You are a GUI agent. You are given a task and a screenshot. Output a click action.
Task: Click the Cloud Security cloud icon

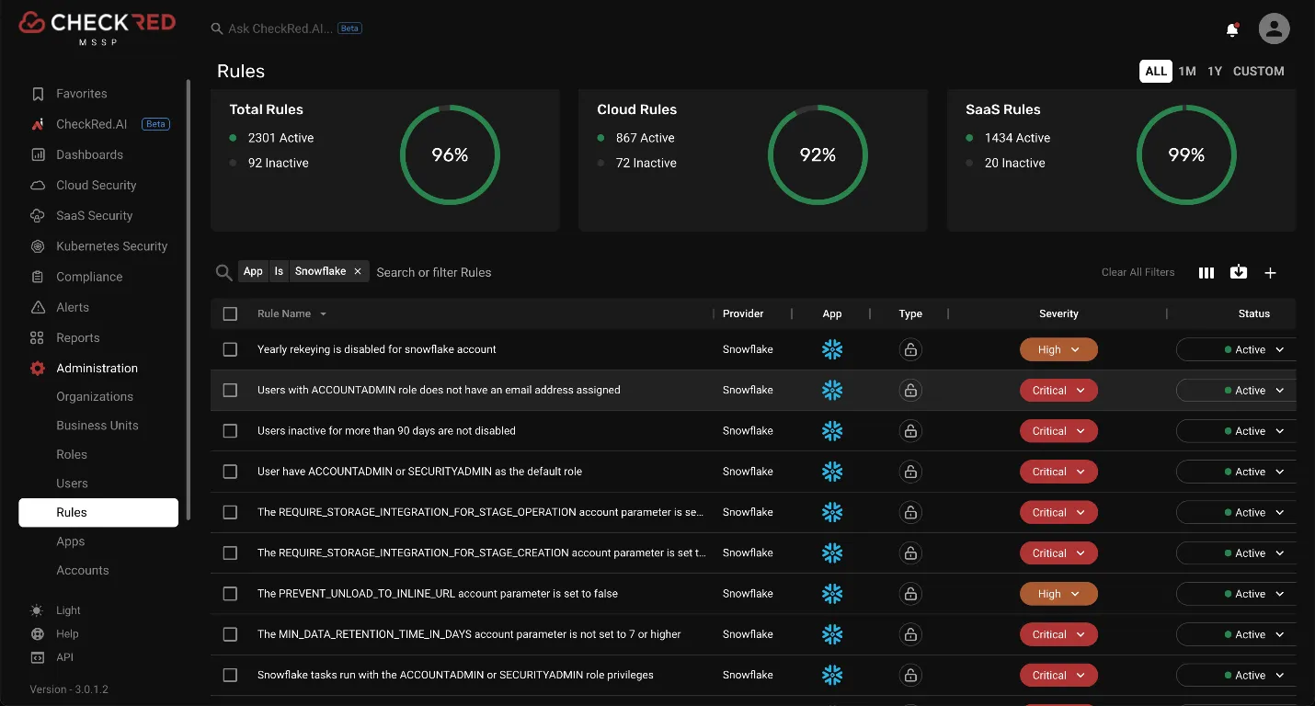pos(38,185)
